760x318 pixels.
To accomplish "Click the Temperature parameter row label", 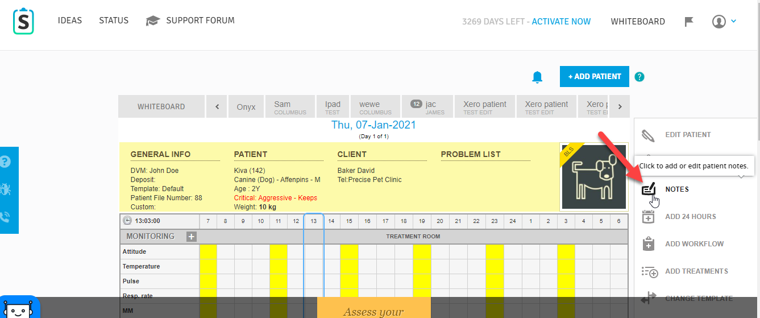I will tap(141, 266).
